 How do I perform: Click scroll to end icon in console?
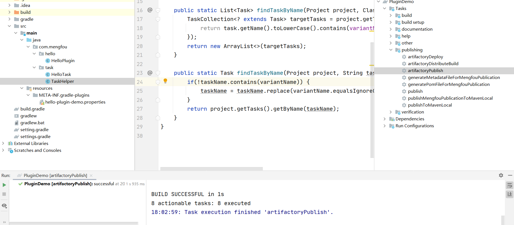point(510,194)
